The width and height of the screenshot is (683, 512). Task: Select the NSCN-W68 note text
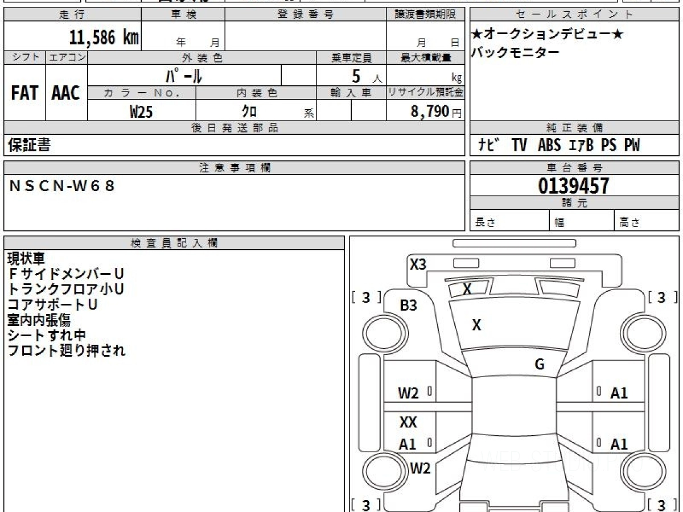coord(63,185)
